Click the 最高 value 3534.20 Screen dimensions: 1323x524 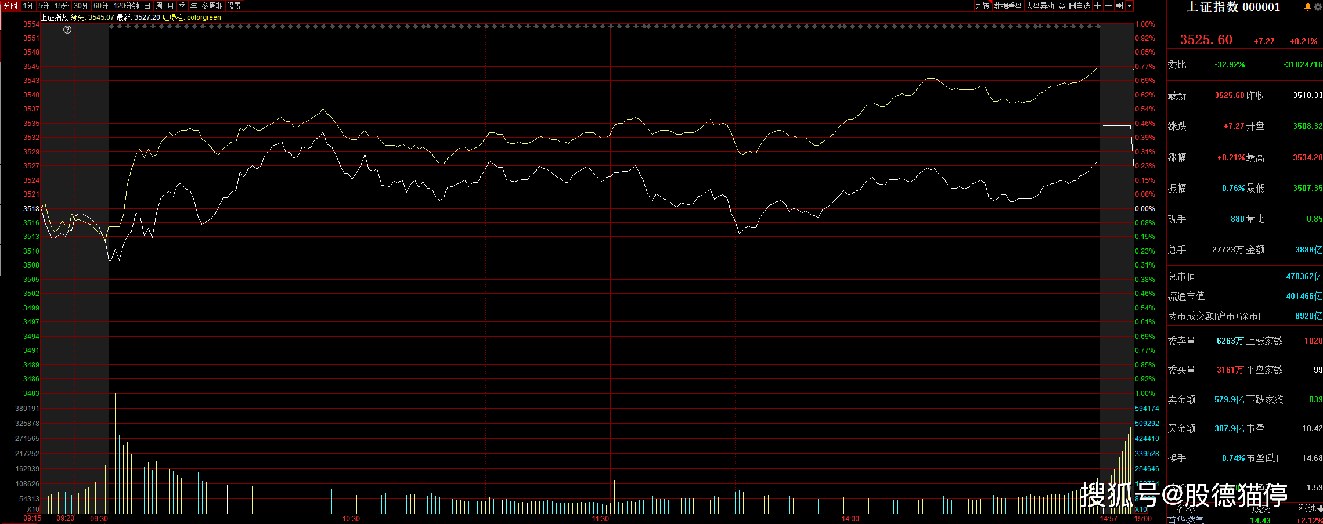[1307, 157]
